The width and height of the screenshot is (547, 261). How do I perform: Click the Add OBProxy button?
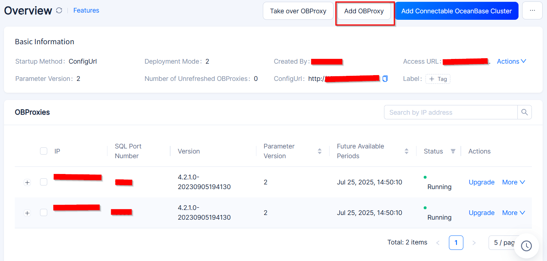[x=364, y=11]
